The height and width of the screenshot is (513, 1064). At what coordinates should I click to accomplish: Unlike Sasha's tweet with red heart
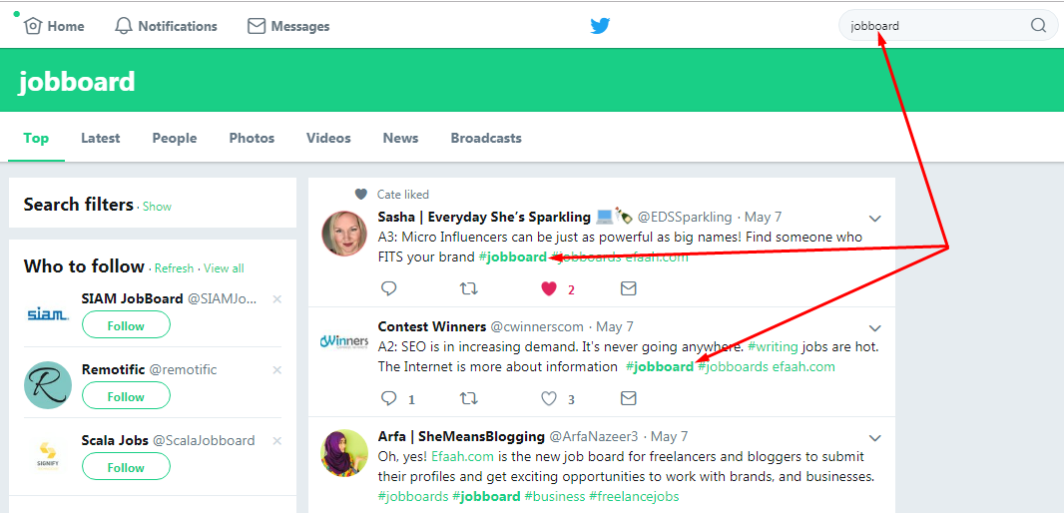[x=548, y=289]
